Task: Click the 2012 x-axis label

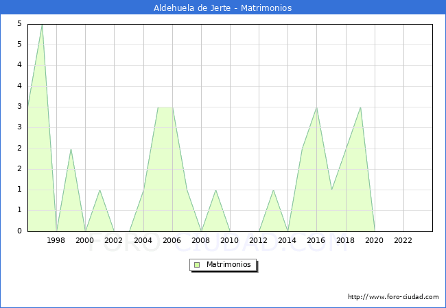Action: click(x=258, y=240)
